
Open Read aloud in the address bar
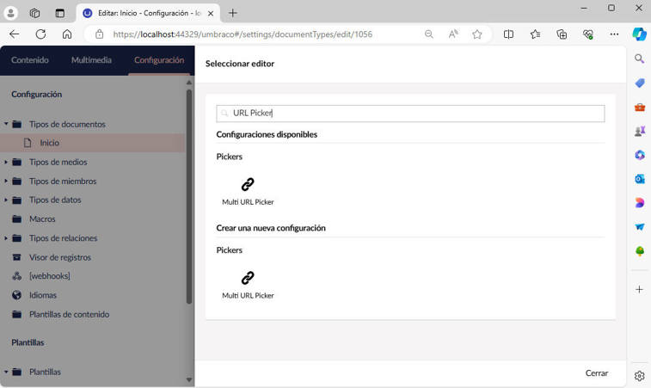(x=453, y=34)
